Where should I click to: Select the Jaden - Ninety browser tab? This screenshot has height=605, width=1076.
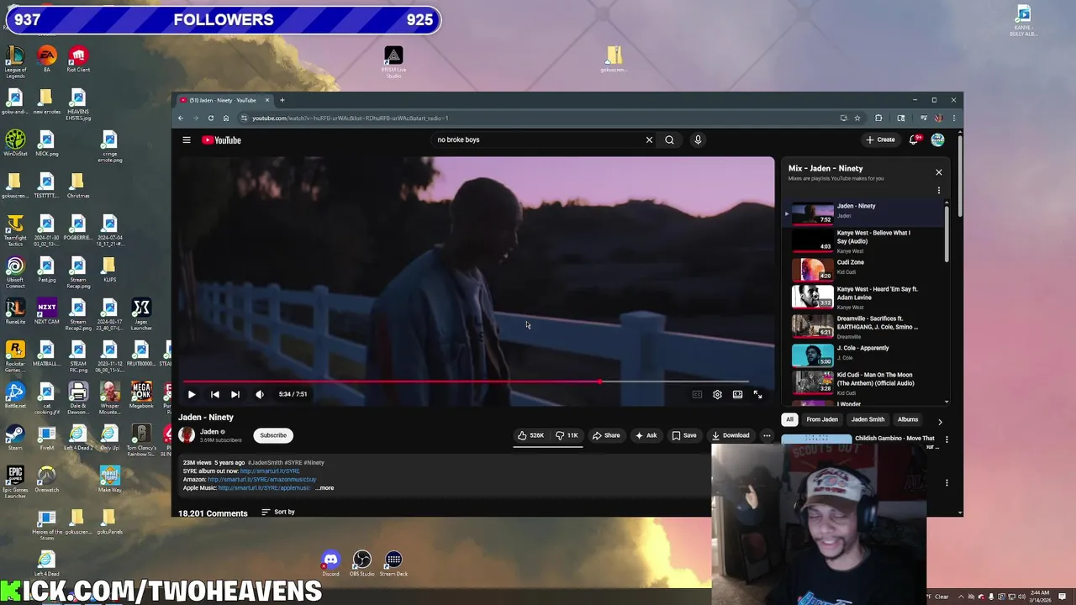224,100
